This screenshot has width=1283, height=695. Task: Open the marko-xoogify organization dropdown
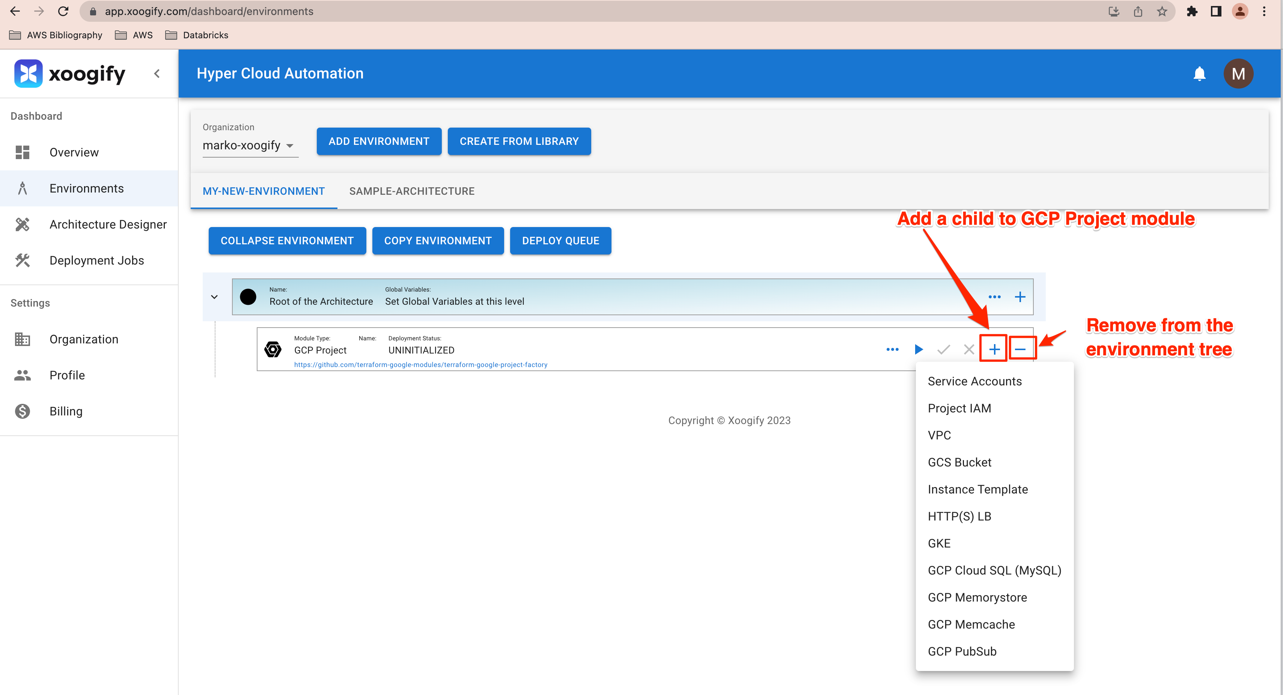(248, 145)
